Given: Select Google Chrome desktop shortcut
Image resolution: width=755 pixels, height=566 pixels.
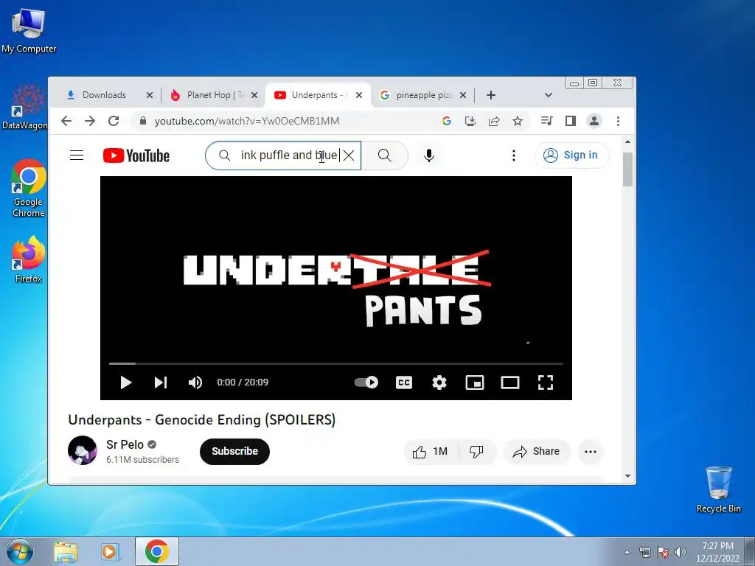Looking at the screenshot, I should pyautogui.click(x=29, y=188).
